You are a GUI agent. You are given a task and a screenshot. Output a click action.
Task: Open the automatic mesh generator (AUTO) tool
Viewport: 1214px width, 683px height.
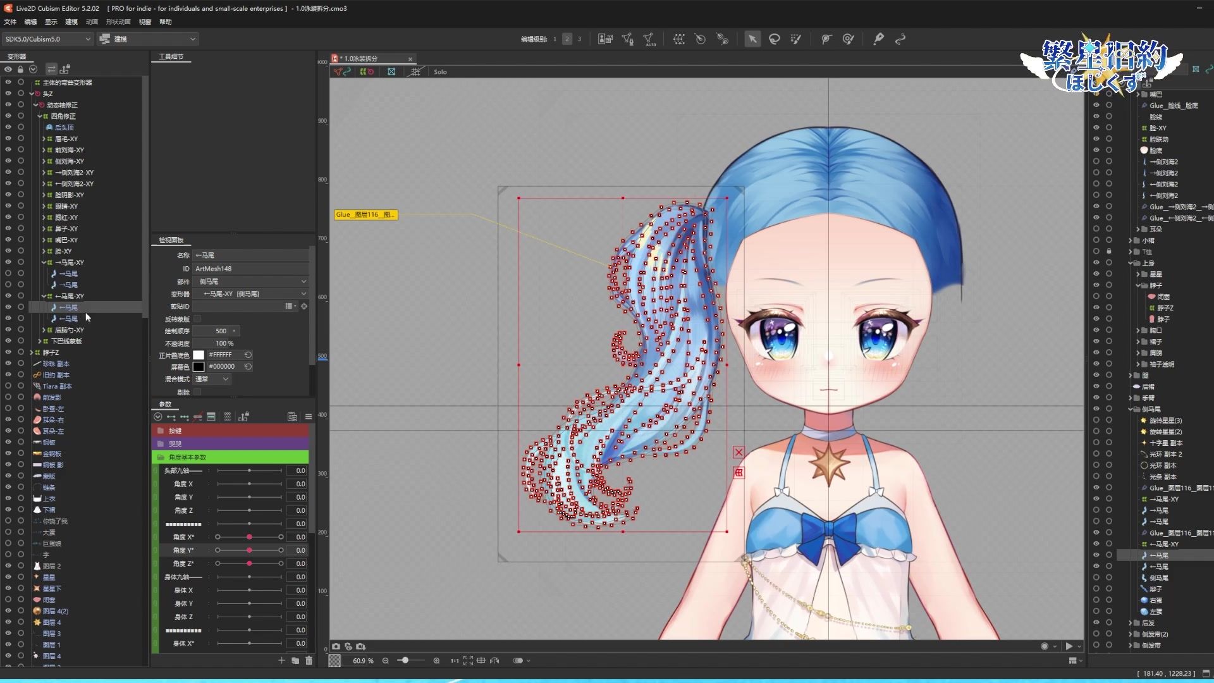click(649, 39)
